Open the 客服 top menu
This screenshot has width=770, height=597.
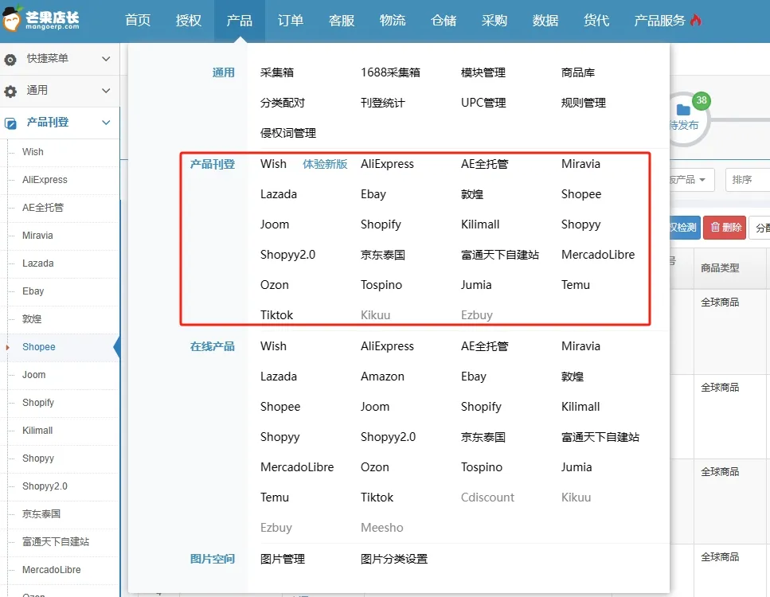pyautogui.click(x=342, y=20)
